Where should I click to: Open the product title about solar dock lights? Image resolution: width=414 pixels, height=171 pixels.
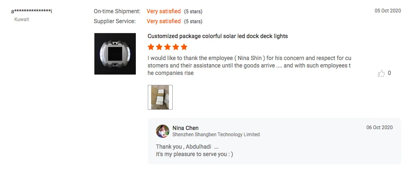point(217,36)
